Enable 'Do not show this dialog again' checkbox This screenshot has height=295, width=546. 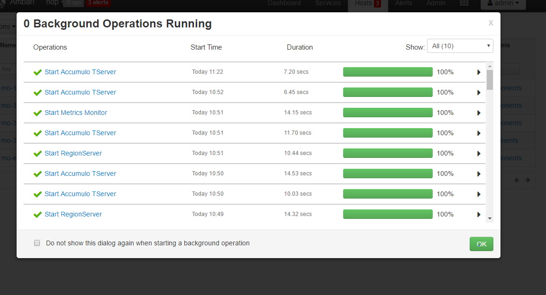[37, 243]
